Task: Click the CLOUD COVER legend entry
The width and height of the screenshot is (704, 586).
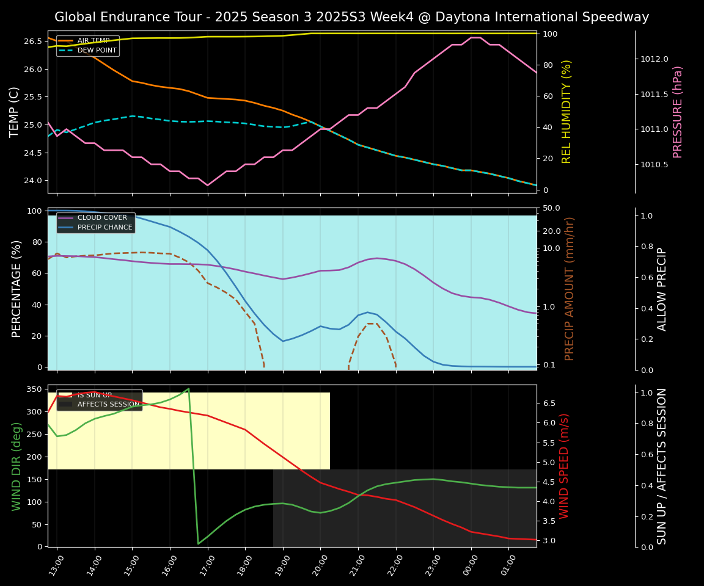Action: pos(103,217)
